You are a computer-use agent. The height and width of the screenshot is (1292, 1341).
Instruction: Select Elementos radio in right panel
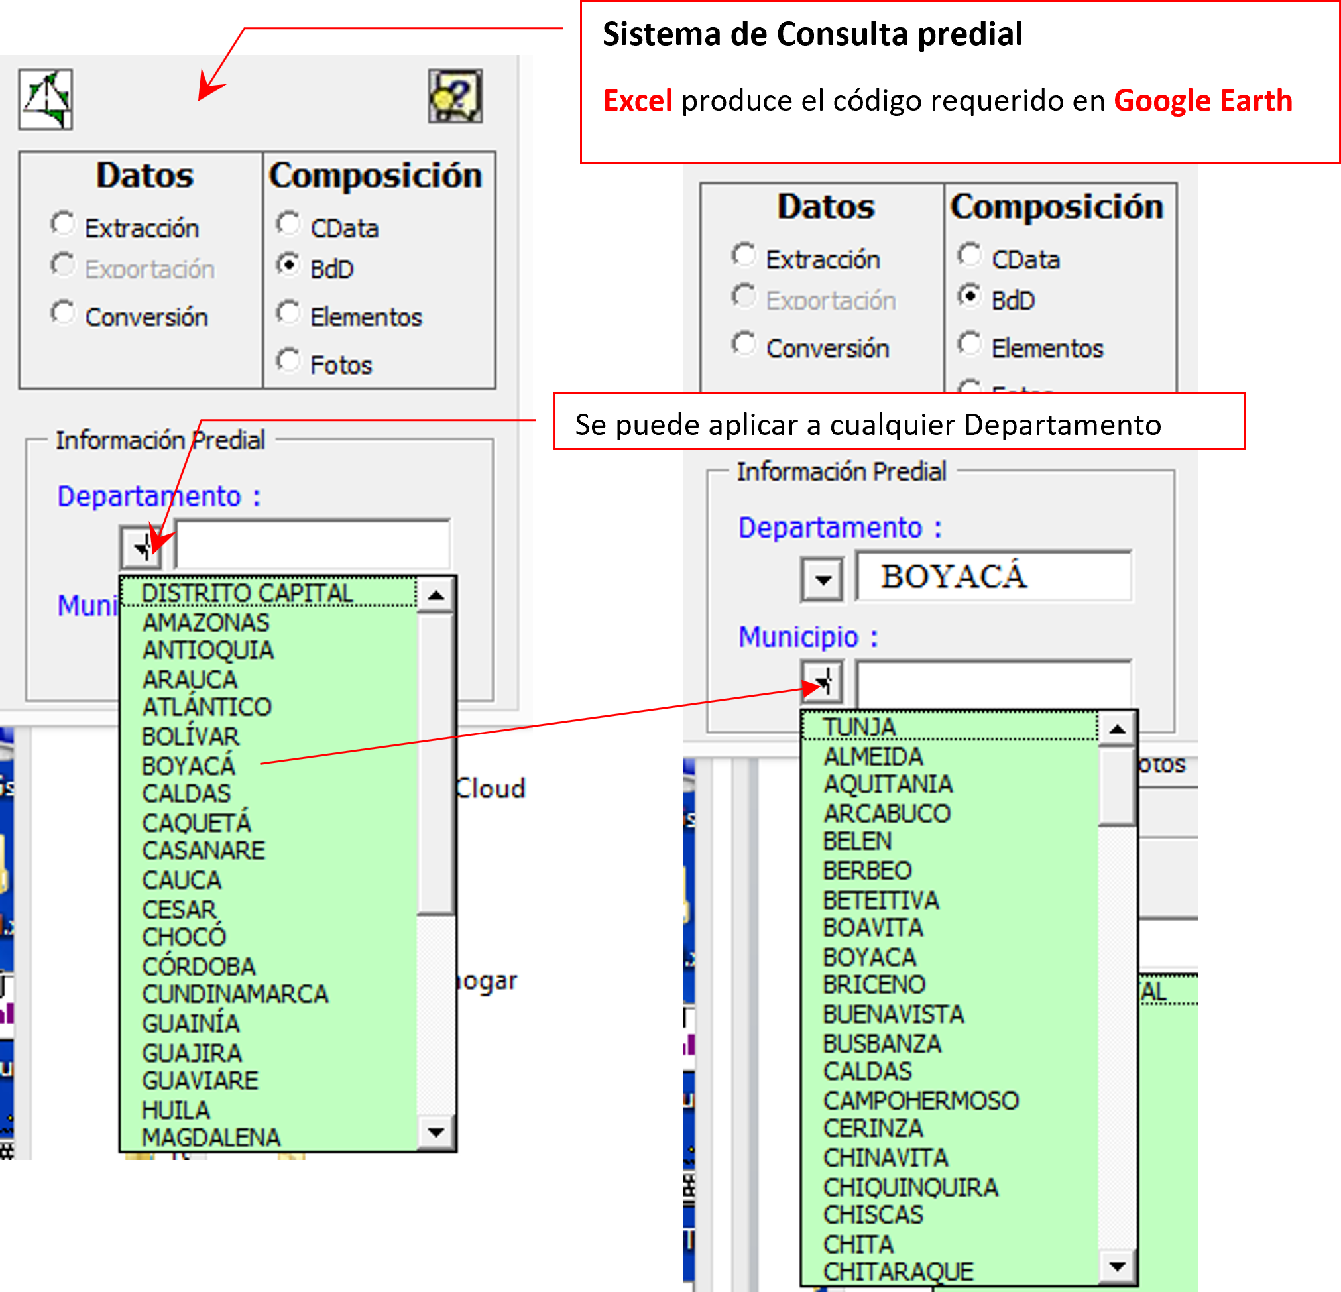click(x=970, y=344)
